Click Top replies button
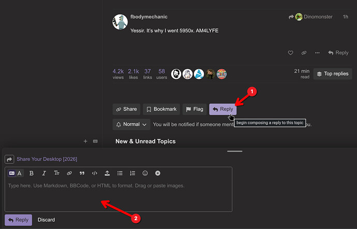 pyautogui.click(x=333, y=74)
